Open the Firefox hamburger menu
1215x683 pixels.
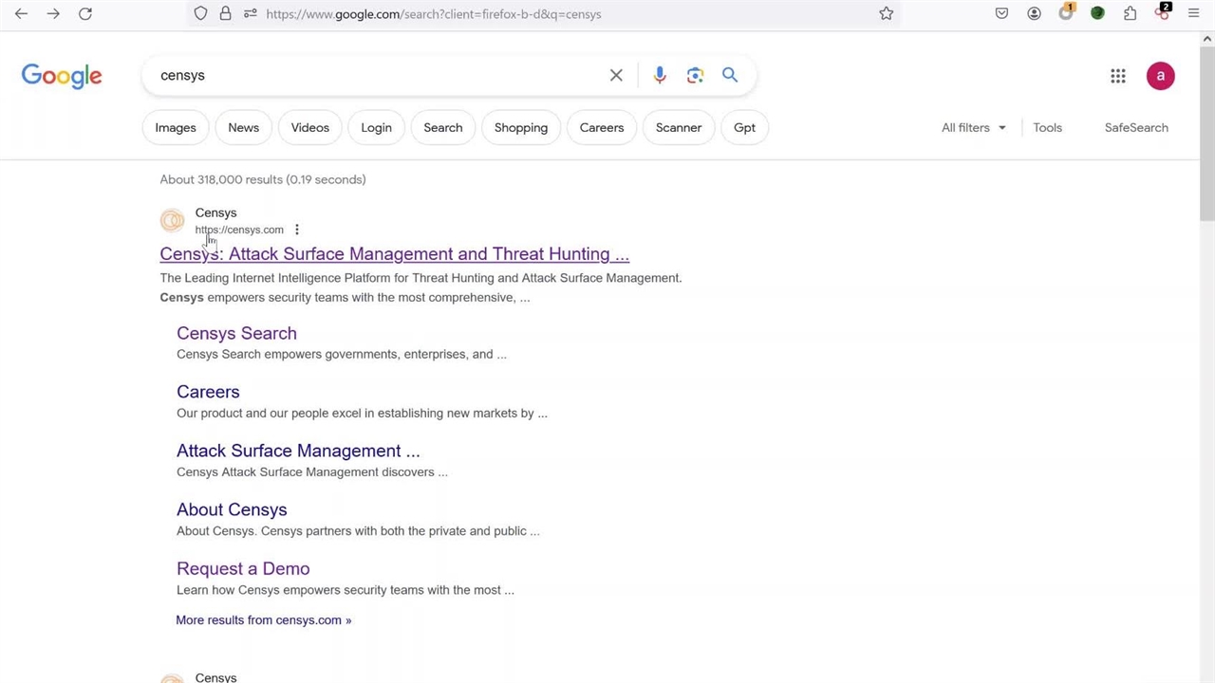pos(1193,13)
